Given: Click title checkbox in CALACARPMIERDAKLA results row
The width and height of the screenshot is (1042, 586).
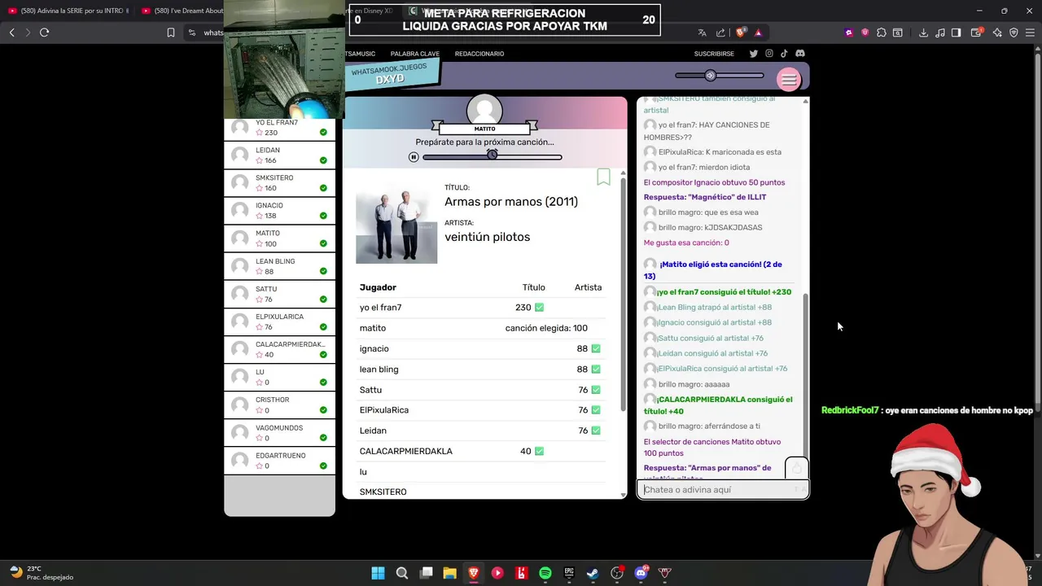Looking at the screenshot, I should click(539, 451).
